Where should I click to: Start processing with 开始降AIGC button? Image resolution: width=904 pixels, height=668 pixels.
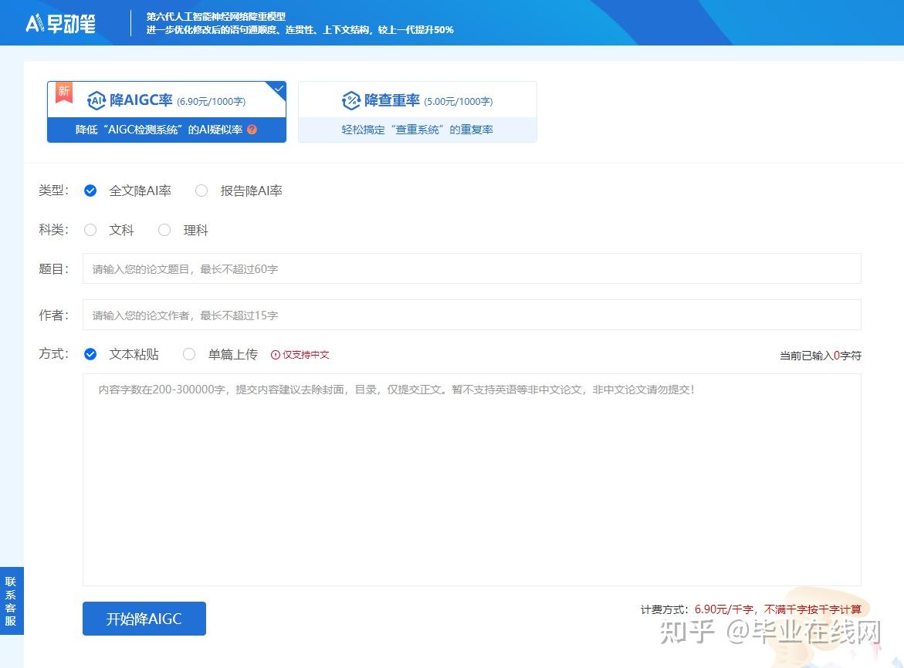[x=144, y=619]
